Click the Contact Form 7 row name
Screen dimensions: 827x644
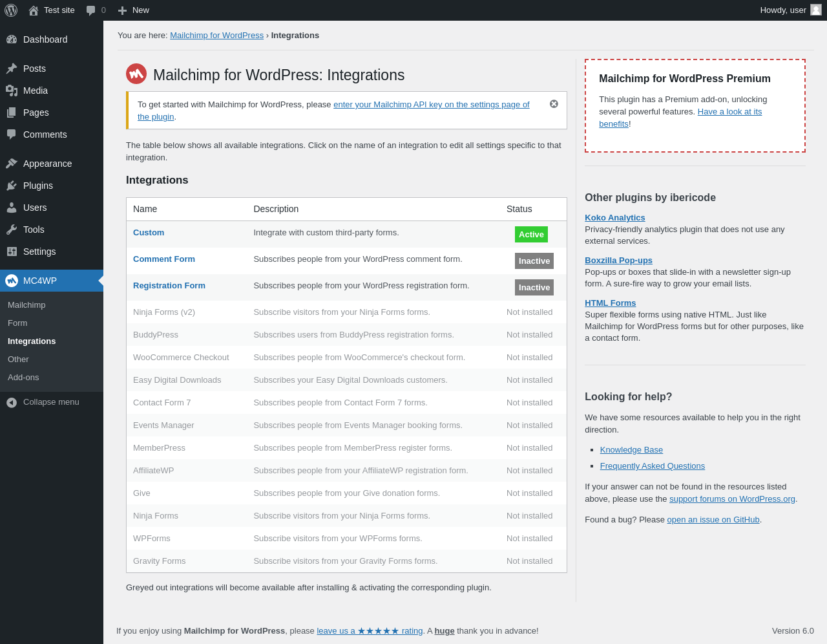tap(162, 403)
